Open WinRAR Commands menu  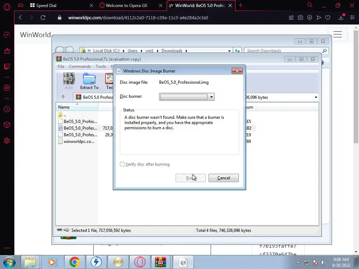point(80,67)
